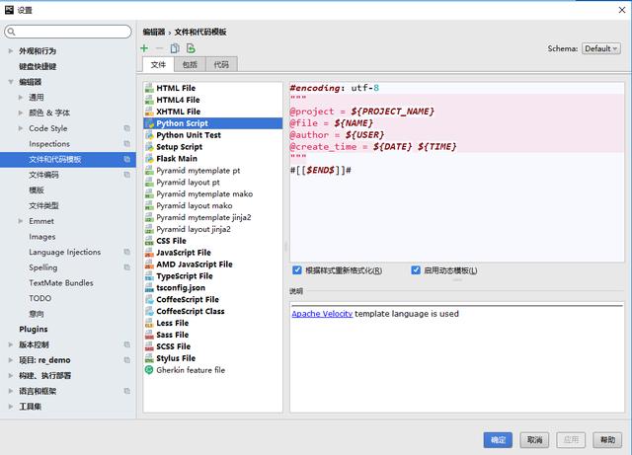632x455 pixels.
Task: Select Plugins in the settings tree
Action: tap(34, 329)
